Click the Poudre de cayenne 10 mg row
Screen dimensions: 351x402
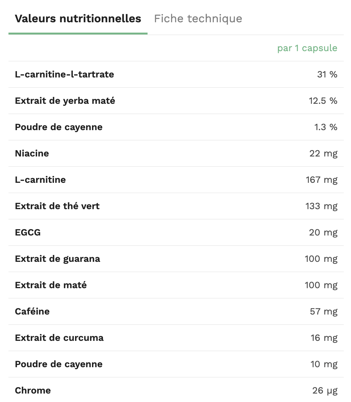[x=176, y=364]
